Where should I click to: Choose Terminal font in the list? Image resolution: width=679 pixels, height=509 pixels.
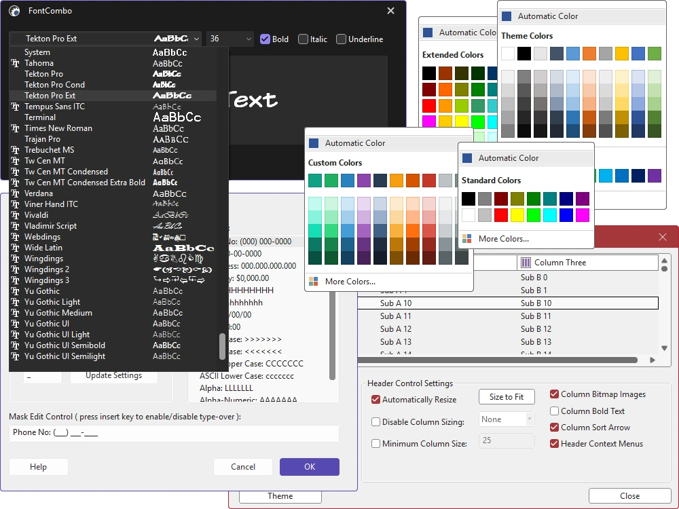click(113, 117)
